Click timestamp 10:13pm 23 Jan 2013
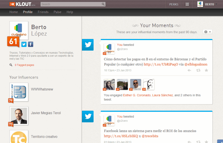The height and width of the screenshot is (143, 223). tap(118, 70)
